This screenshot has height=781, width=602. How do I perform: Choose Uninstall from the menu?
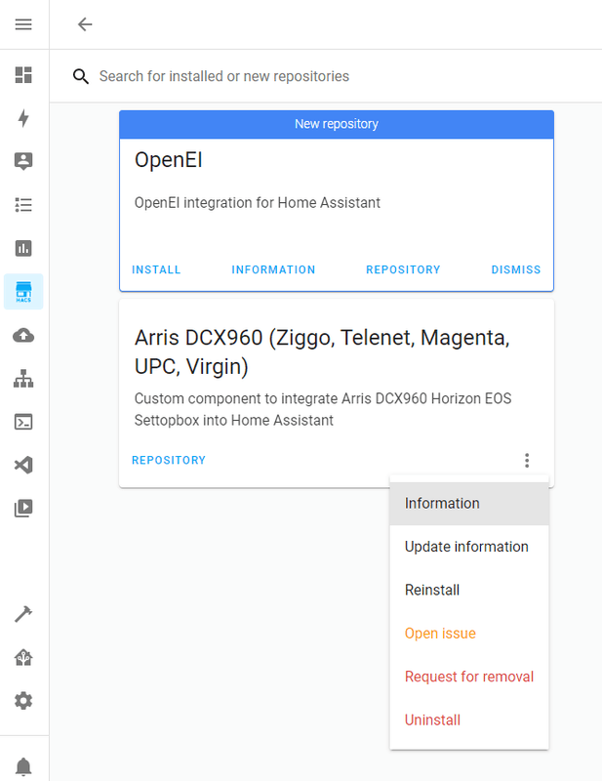(x=469, y=720)
